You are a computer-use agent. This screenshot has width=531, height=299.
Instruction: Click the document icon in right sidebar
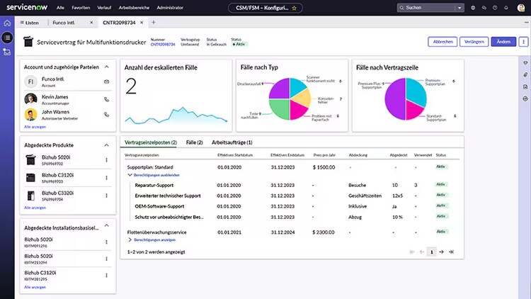click(x=525, y=86)
